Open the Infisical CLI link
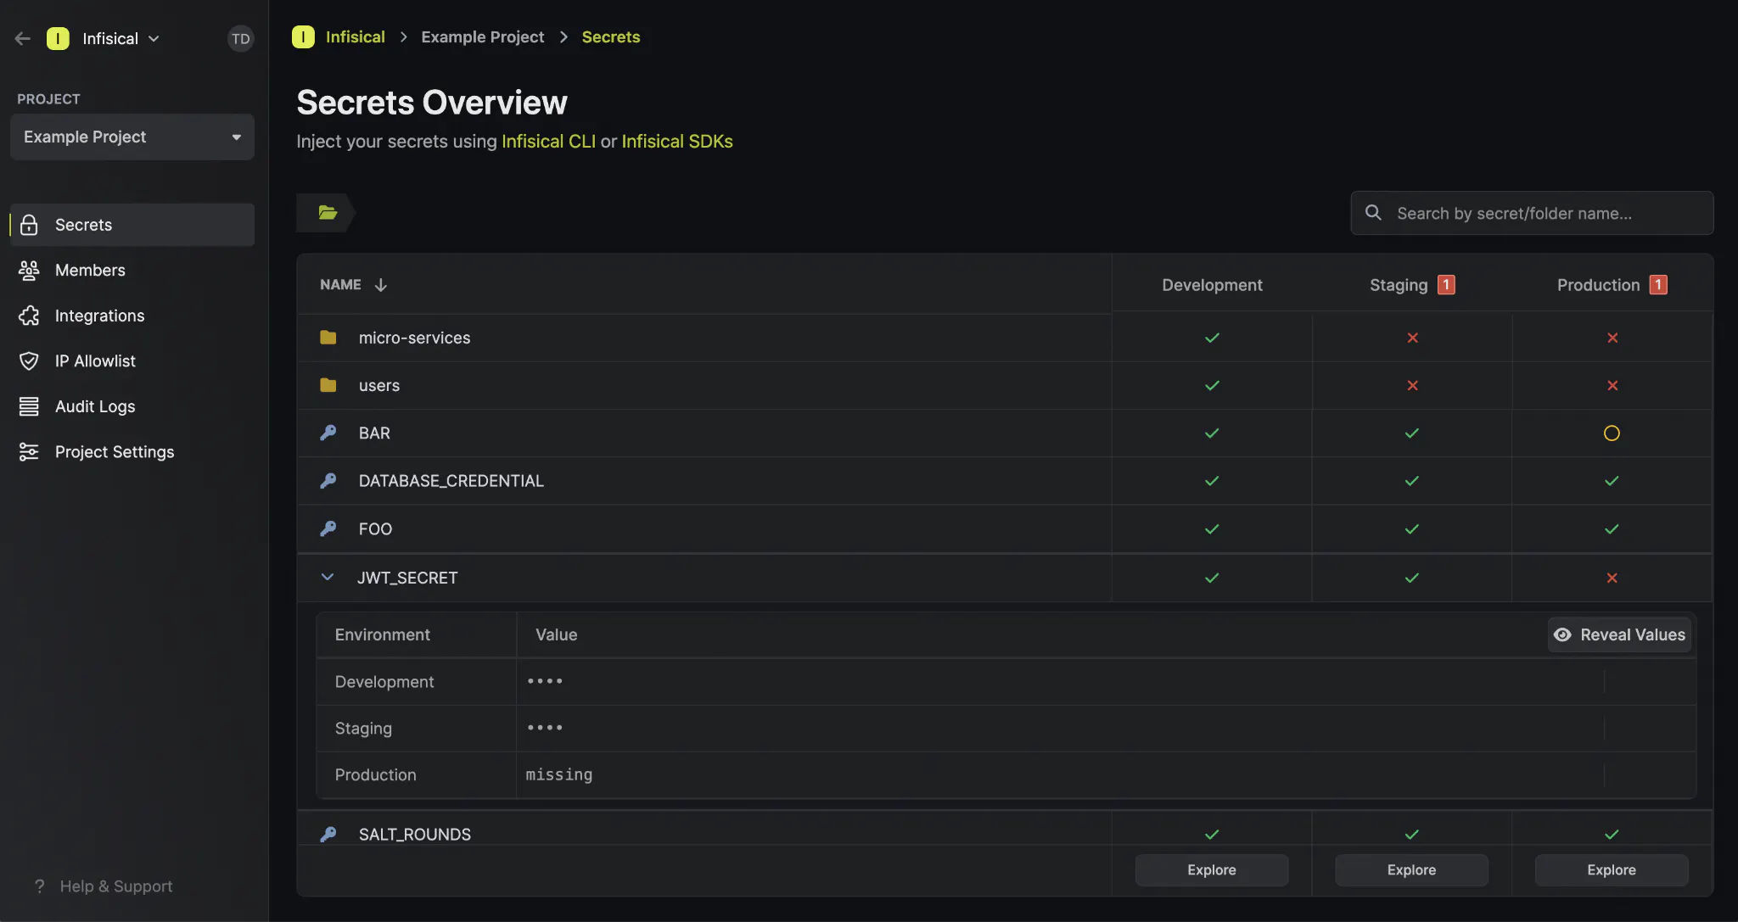Viewport: 1738px width, 922px height. click(x=547, y=141)
